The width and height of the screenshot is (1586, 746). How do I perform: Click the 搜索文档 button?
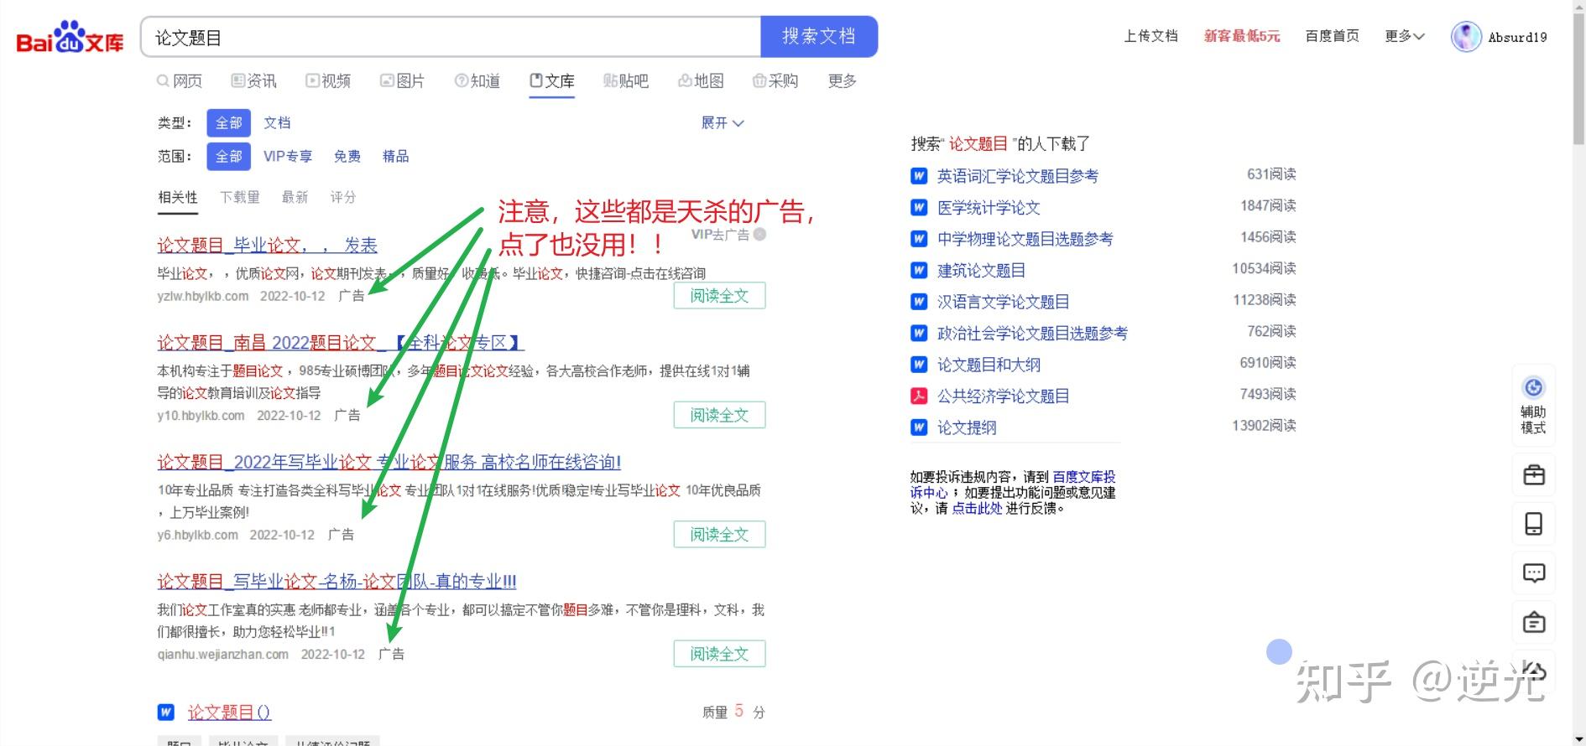coord(819,37)
